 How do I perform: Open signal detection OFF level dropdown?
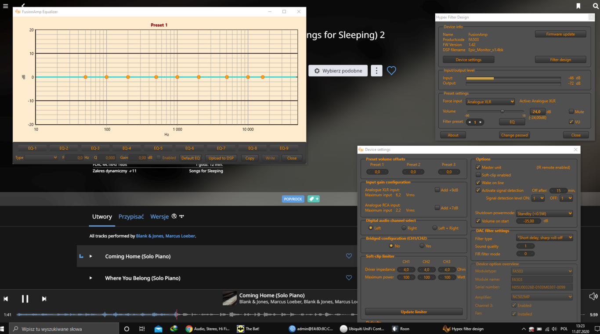coord(567,198)
